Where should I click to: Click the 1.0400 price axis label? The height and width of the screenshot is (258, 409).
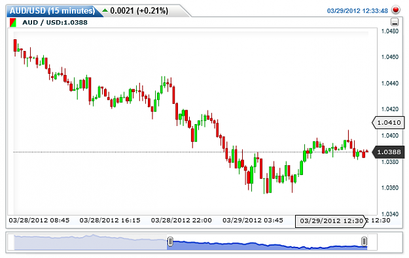tap(390, 135)
